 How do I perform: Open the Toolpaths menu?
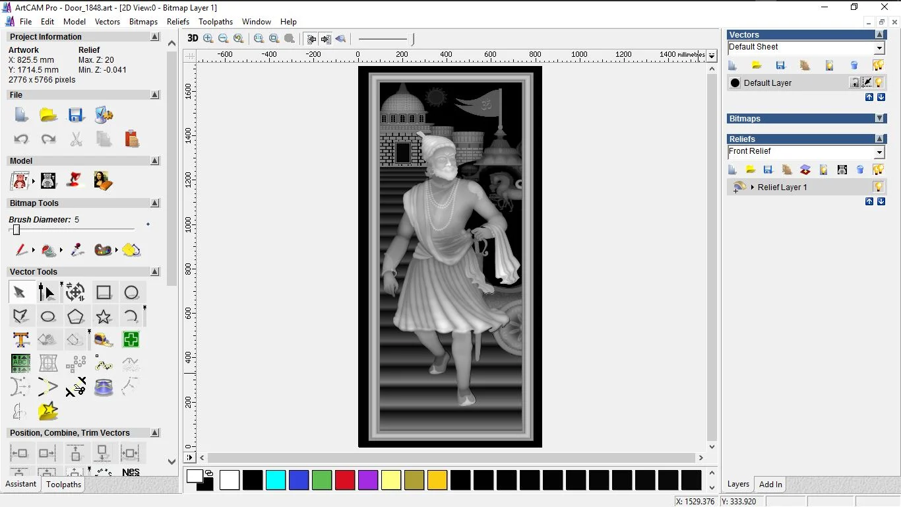tap(215, 22)
